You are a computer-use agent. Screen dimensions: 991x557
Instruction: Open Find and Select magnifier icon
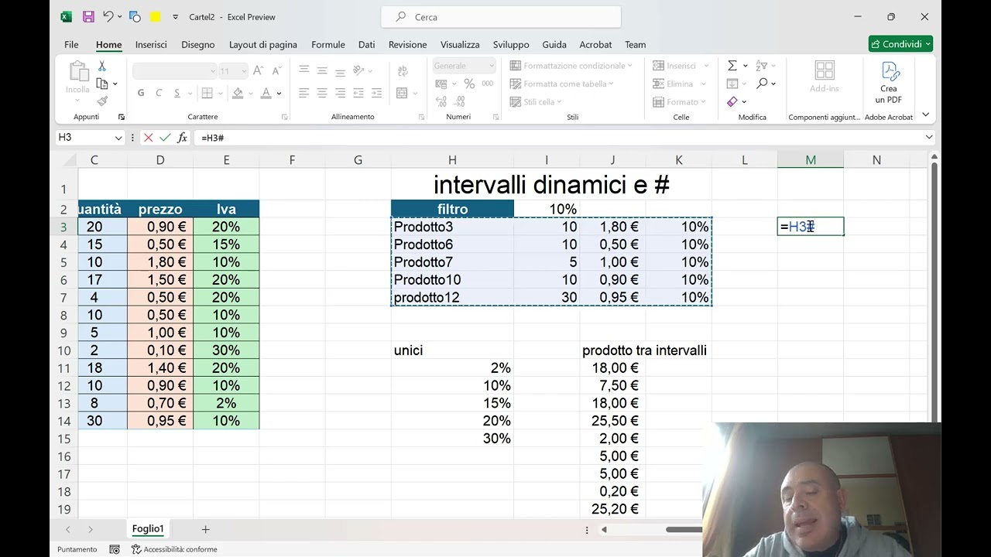point(762,84)
